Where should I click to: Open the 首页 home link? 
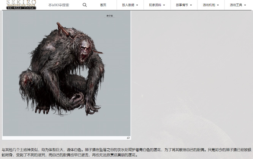coord(103,5)
